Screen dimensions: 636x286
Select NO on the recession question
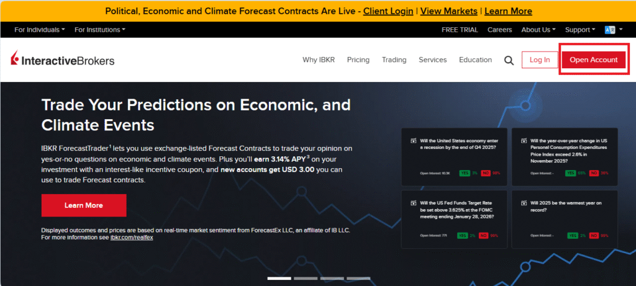pyautogui.click(x=486, y=173)
